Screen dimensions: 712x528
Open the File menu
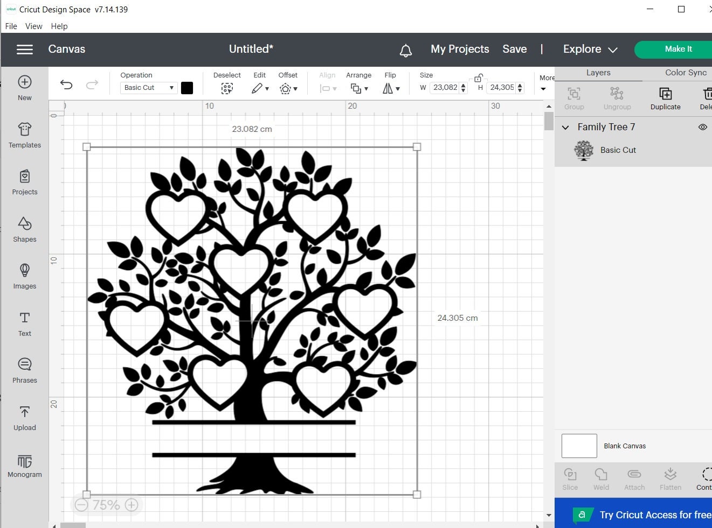(10, 26)
